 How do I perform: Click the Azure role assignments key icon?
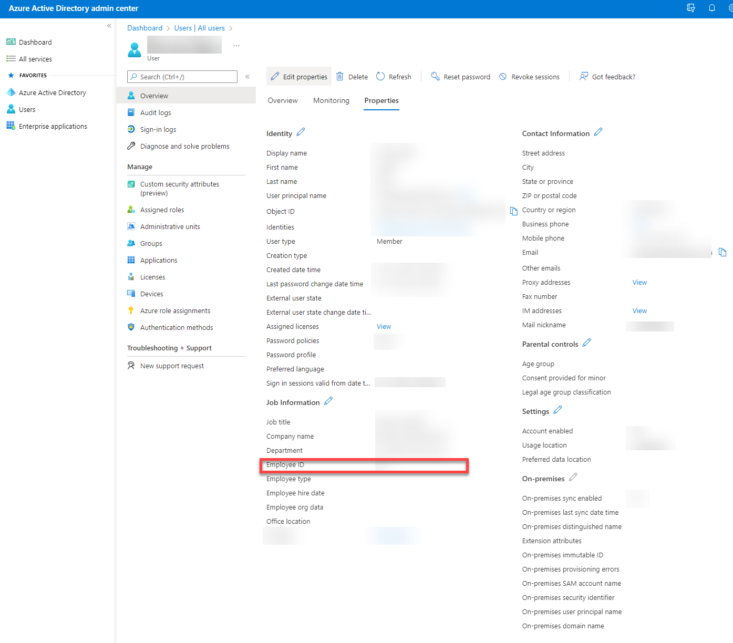pyautogui.click(x=131, y=310)
